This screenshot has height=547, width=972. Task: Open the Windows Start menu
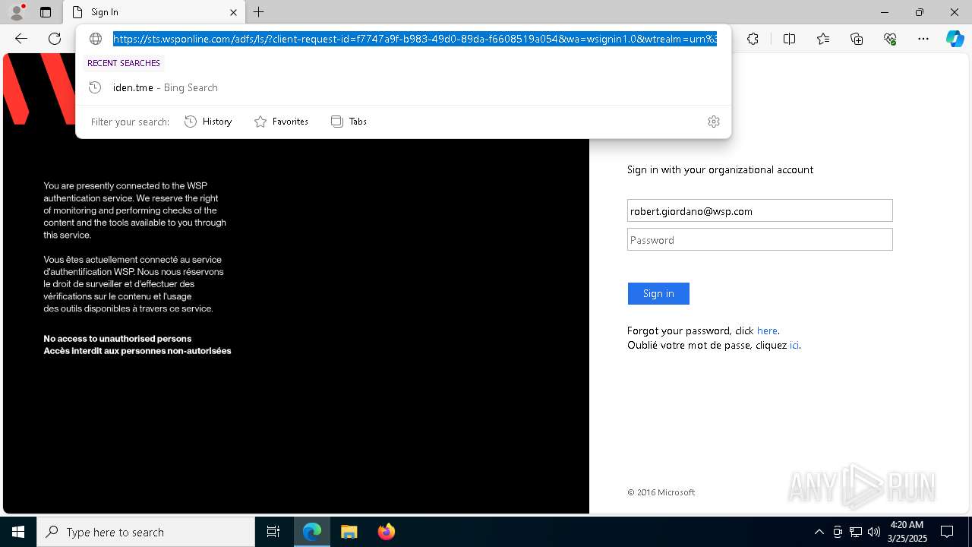coord(18,532)
